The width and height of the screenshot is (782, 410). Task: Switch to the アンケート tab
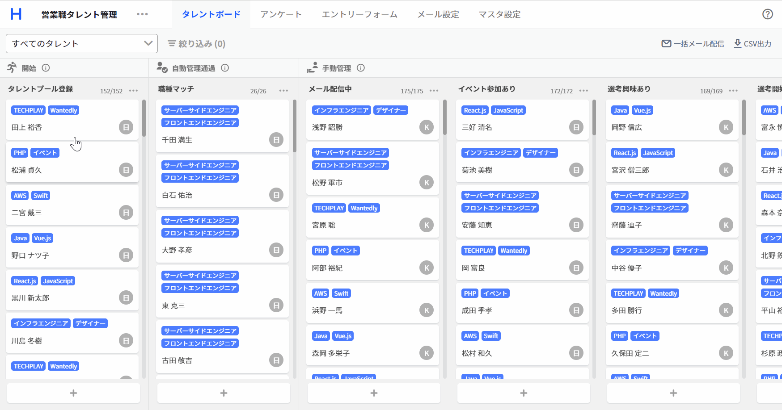[281, 14]
